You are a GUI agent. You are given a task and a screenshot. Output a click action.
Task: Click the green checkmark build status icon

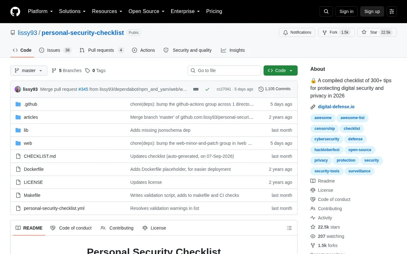pyautogui.click(x=207, y=89)
